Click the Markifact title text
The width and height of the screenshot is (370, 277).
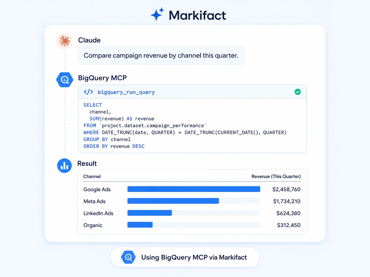[197, 15]
